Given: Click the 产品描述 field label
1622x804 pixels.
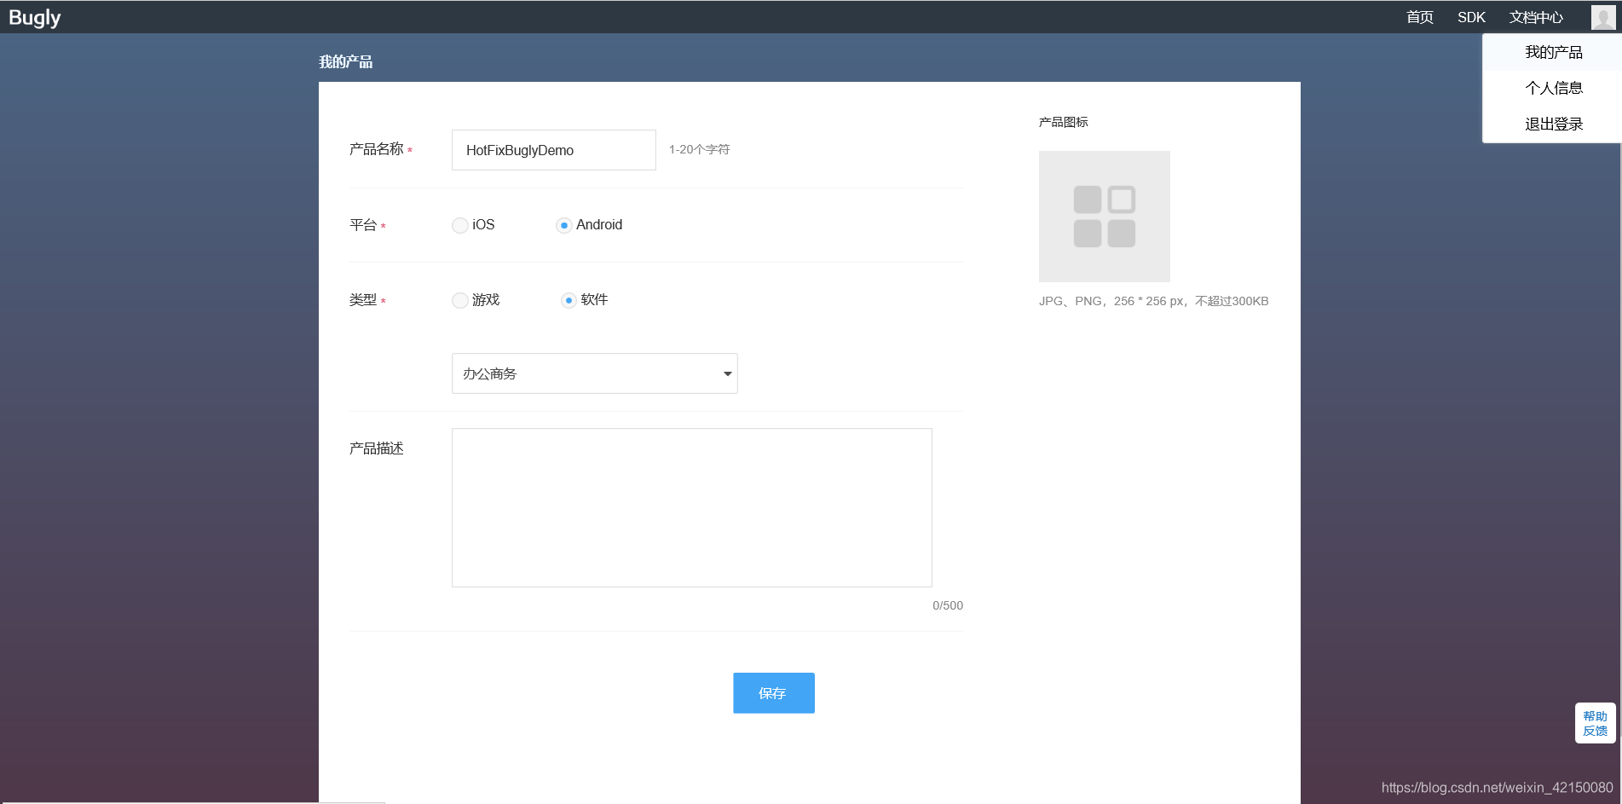Looking at the screenshot, I should pos(376,448).
